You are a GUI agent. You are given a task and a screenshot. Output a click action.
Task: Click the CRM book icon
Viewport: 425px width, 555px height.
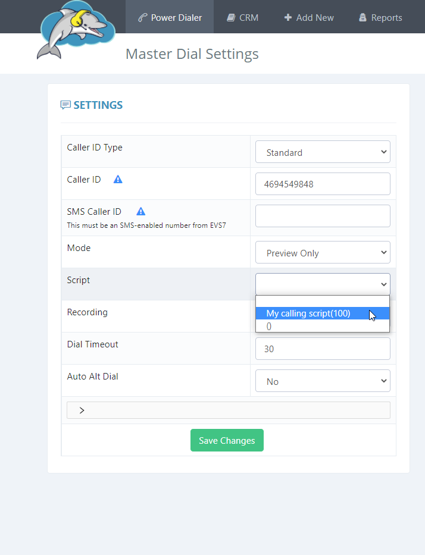(x=232, y=18)
